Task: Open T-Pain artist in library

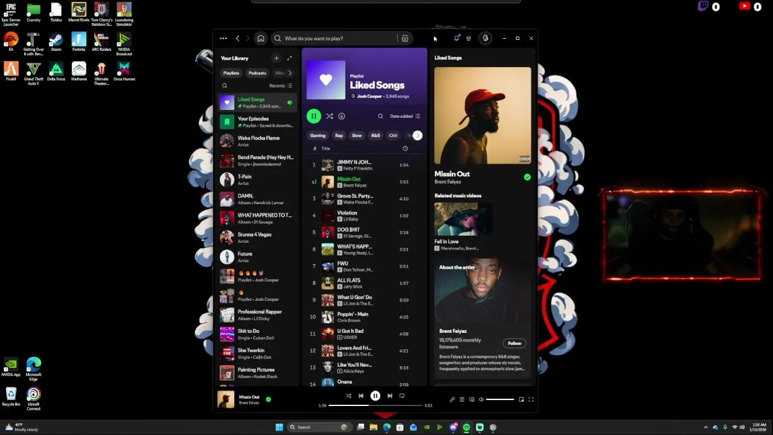Action: tap(257, 180)
